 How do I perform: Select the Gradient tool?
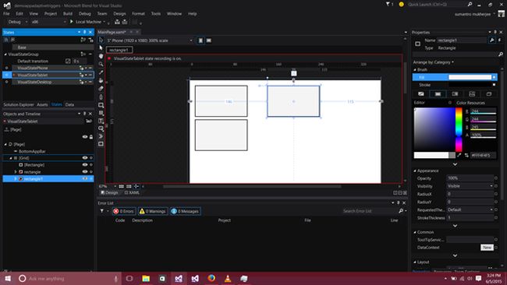pyautogui.click(x=101, y=89)
